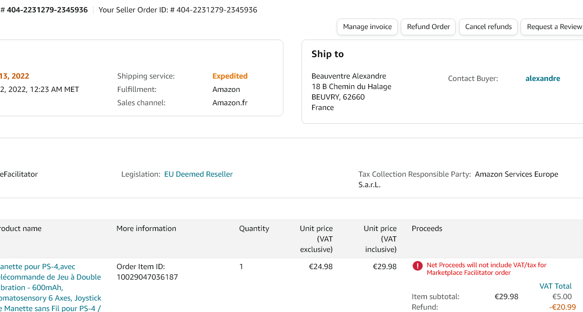Screen dimensions: 583x312
Task: Click the Seller Order ID value
Action: (217, 10)
